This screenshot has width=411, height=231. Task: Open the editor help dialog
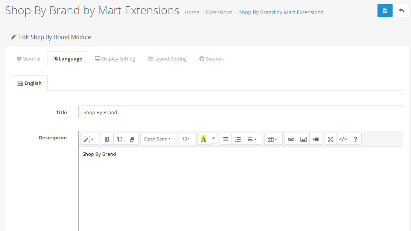(355, 139)
